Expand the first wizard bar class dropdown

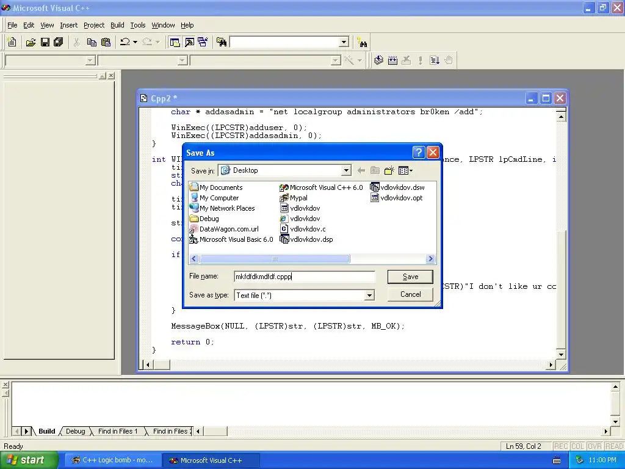coord(90,60)
